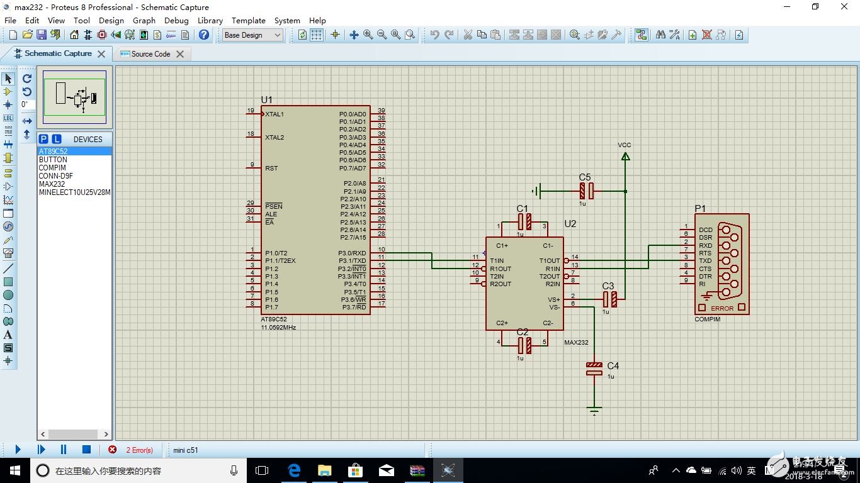Select AT89C52 in the devices list

coord(75,152)
